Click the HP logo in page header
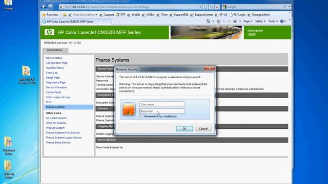Viewport: 328px width, 184px height. [49, 32]
